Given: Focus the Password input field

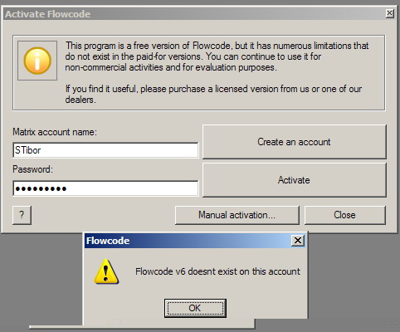Looking at the screenshot, I should tap(105, 188).
